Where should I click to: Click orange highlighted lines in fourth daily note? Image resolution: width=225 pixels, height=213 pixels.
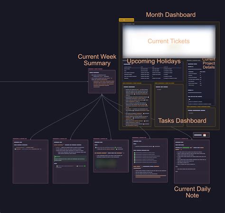[151, 176]
